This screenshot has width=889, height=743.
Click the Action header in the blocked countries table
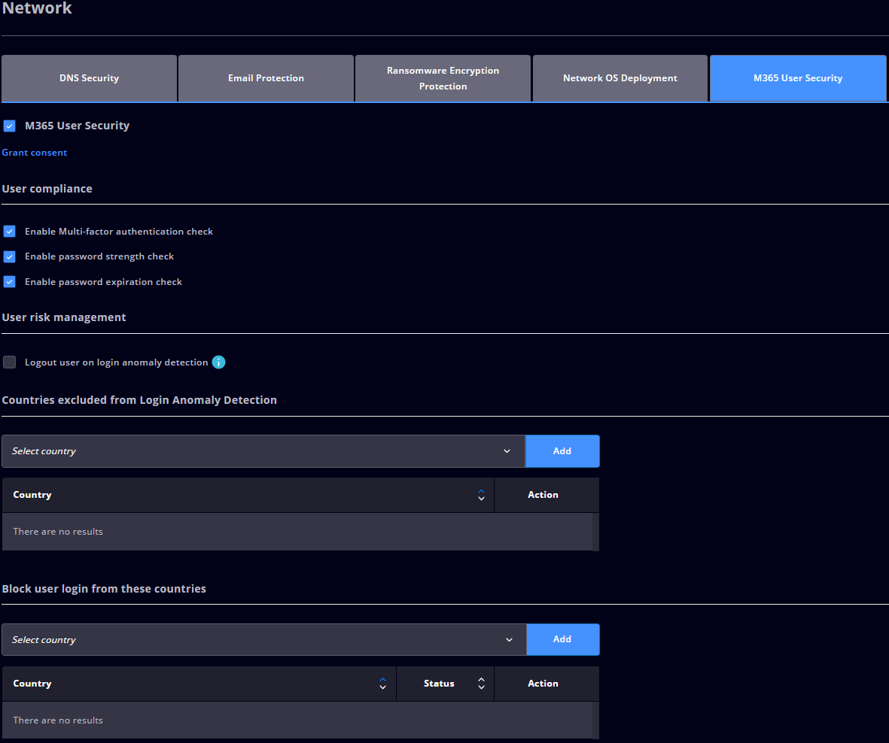[x=543, y=684]
